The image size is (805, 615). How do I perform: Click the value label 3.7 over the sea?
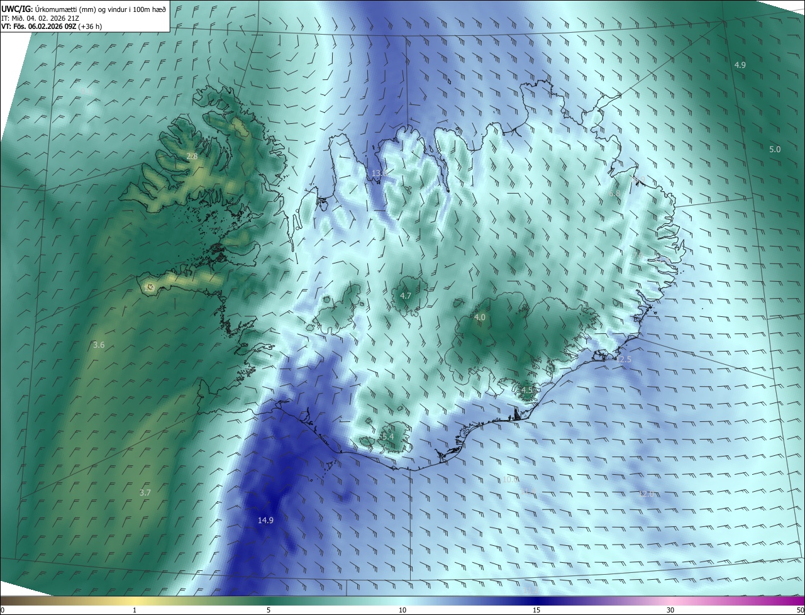[x=145, y=492]
